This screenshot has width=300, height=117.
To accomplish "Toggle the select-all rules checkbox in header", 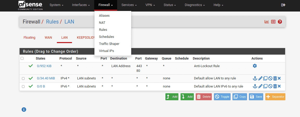I will 22,58.
